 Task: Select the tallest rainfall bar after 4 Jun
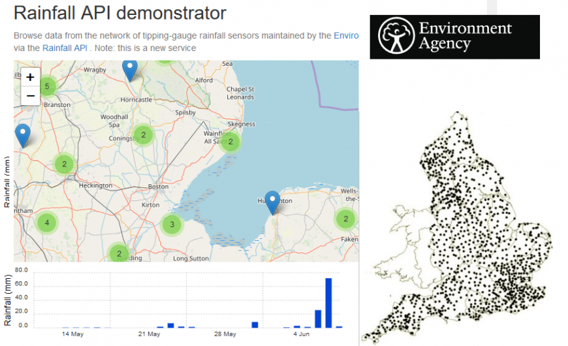(328, 303)
